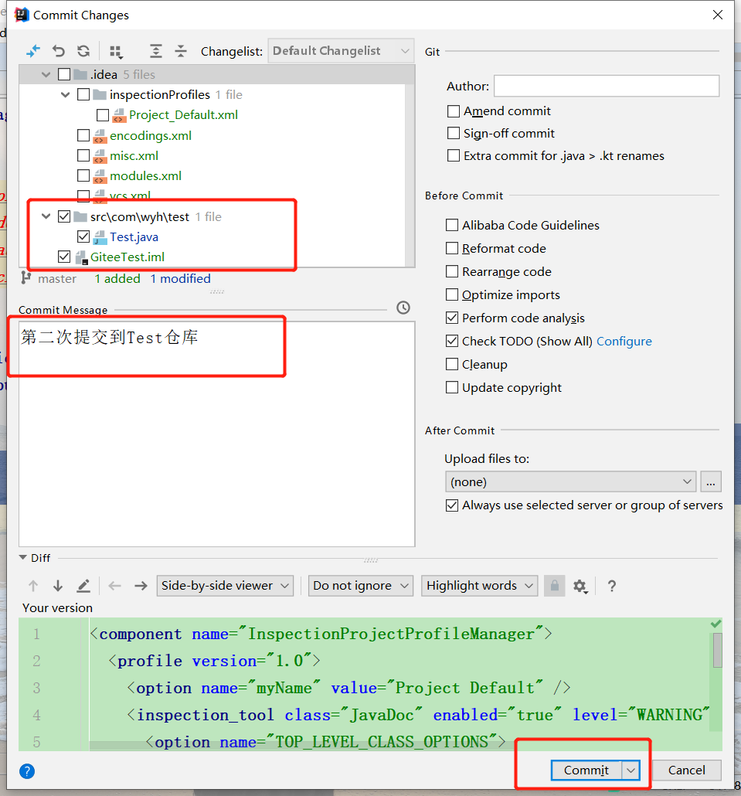Click the Collapse All icon
Viewport: 741px width, 796px height.
click(181, 51)
